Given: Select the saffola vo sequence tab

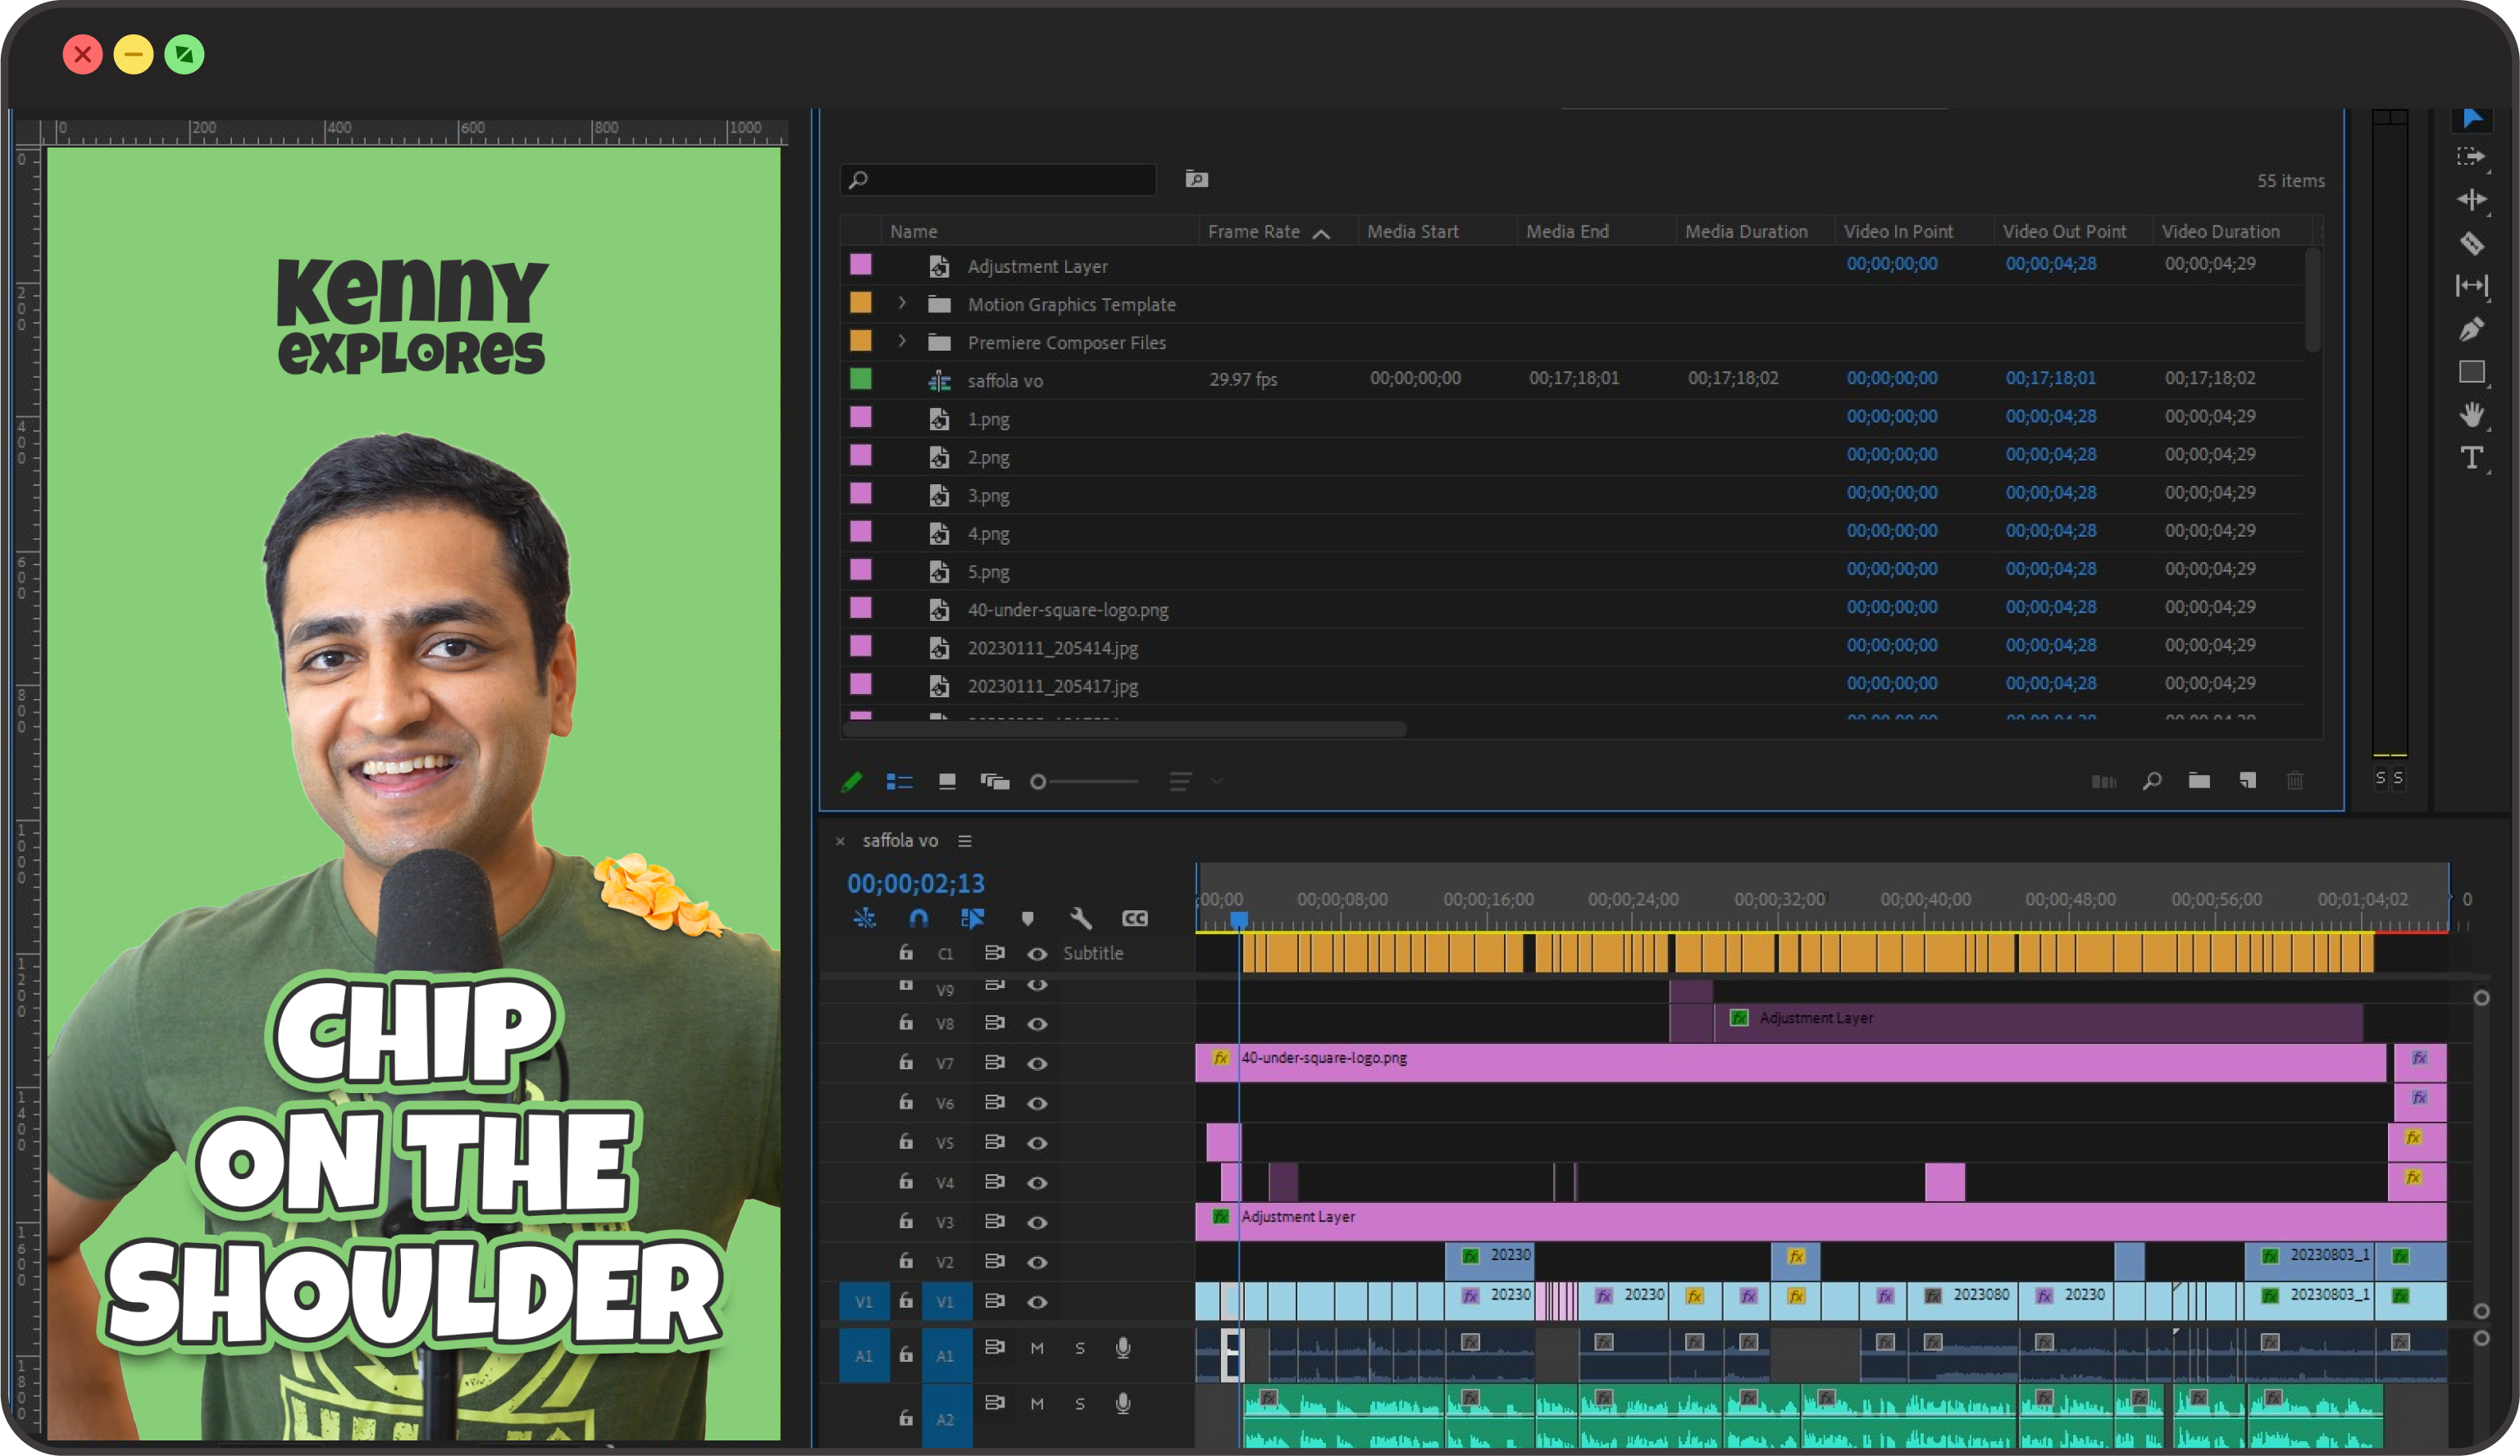Looking at the screenshot, I should point(900,841).
